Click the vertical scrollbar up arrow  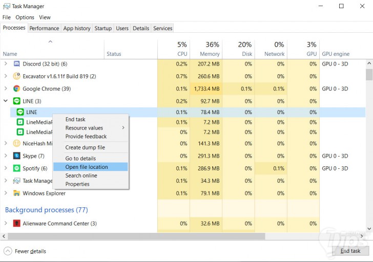(x=369, y=63)
